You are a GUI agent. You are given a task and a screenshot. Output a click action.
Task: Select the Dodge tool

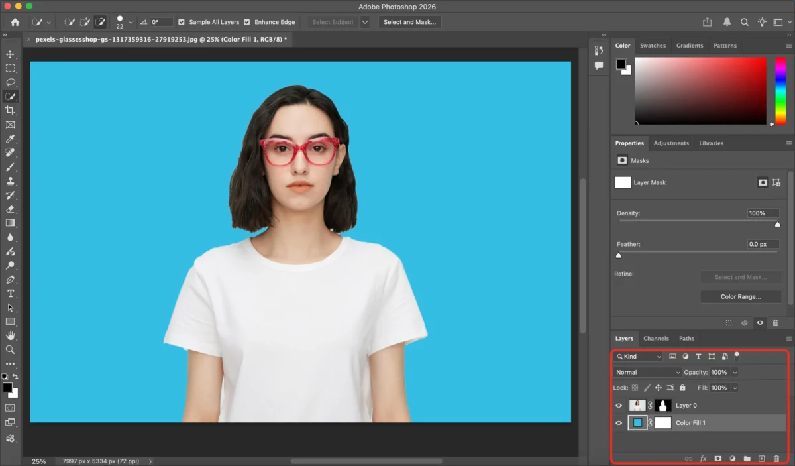click(x=10, y=265)
